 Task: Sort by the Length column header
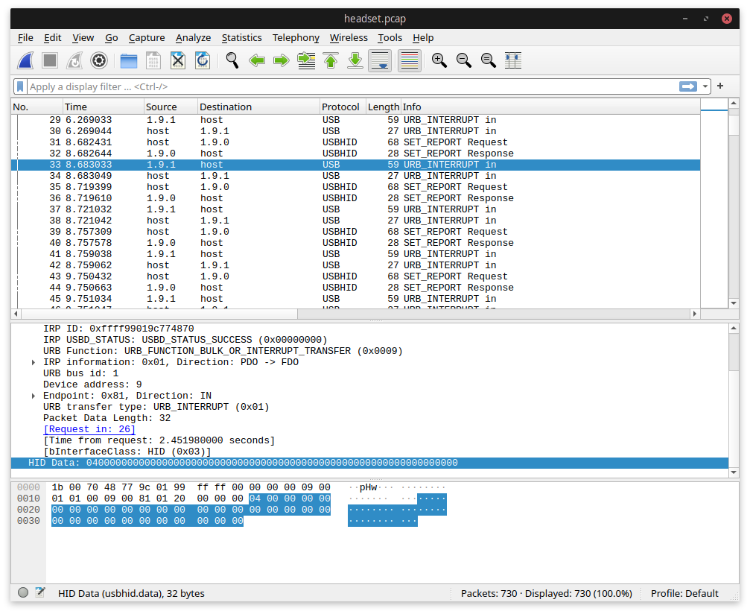pyautogui.click(x=383, y=107)
